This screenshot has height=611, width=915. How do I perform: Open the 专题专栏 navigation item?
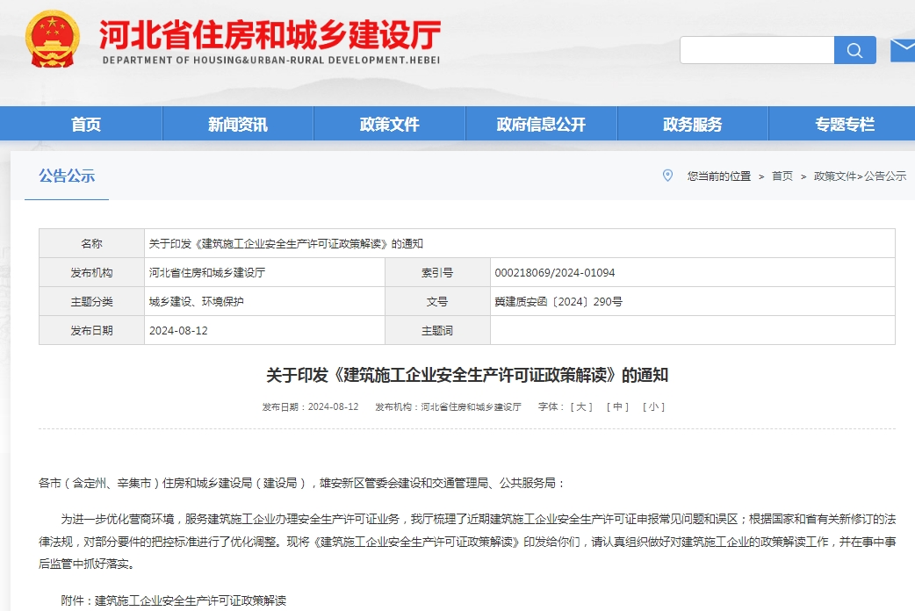point(844,124)
